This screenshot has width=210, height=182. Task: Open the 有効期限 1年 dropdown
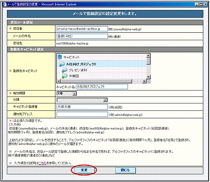tap(67, 94)
